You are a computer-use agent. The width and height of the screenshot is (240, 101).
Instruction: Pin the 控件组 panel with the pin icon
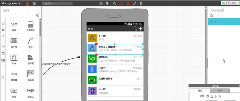[239, 86]
